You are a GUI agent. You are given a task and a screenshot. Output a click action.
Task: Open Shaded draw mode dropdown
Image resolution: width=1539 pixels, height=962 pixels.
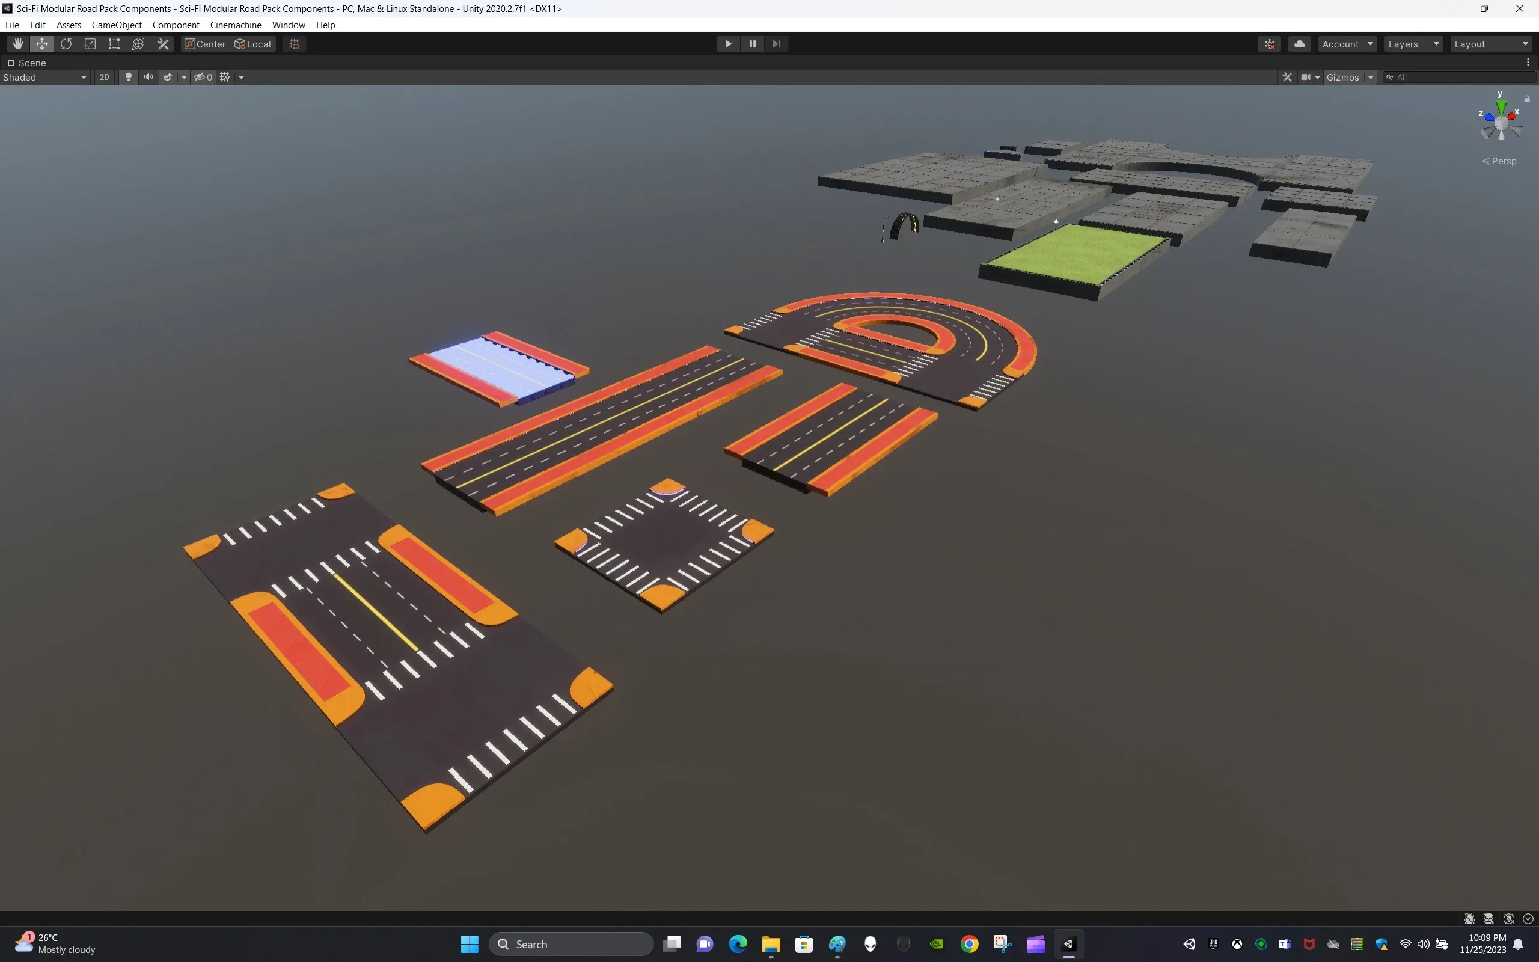(x=44, y=77)
